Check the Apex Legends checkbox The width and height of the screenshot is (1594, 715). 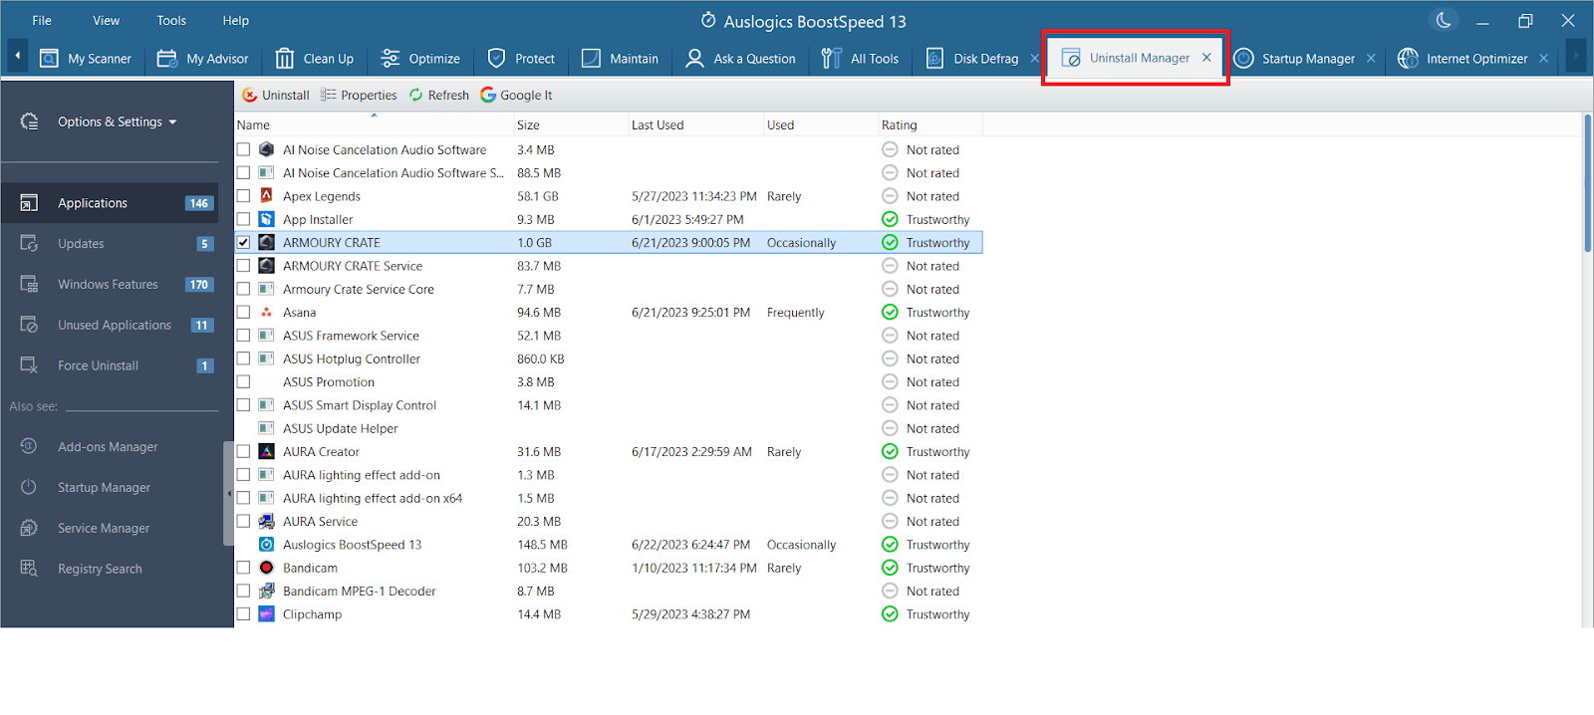(x=243, y=196)
